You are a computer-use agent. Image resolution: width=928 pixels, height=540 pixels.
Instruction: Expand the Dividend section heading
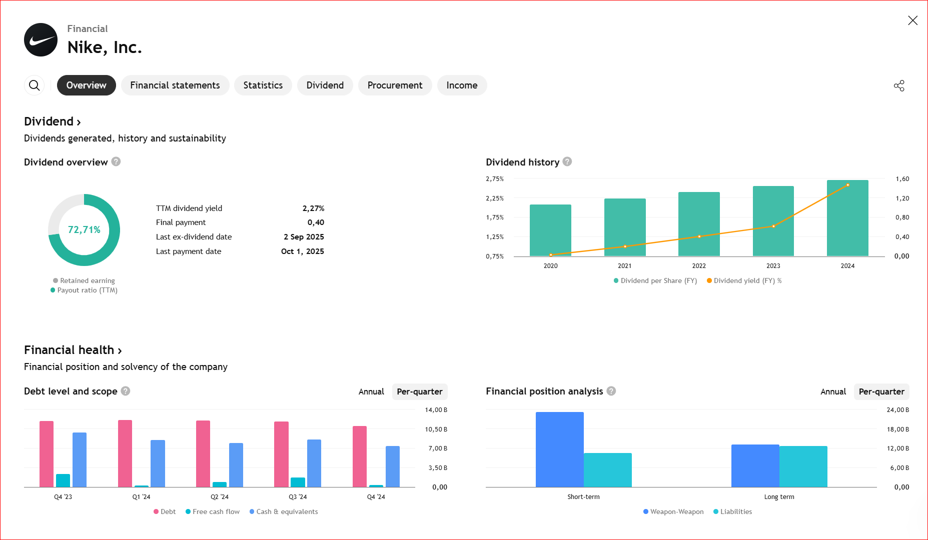[x=53, y=121]
